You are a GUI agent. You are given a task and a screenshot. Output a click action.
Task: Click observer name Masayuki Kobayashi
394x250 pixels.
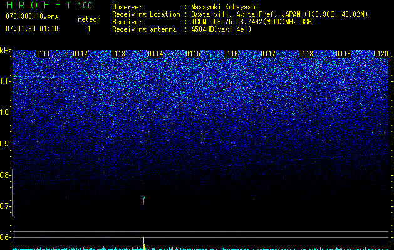[225, 7]
